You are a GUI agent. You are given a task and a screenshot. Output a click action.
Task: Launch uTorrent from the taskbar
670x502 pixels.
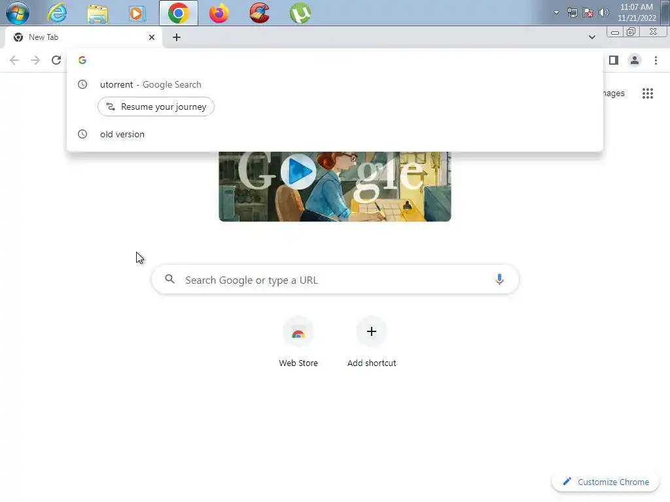[300, 13]
